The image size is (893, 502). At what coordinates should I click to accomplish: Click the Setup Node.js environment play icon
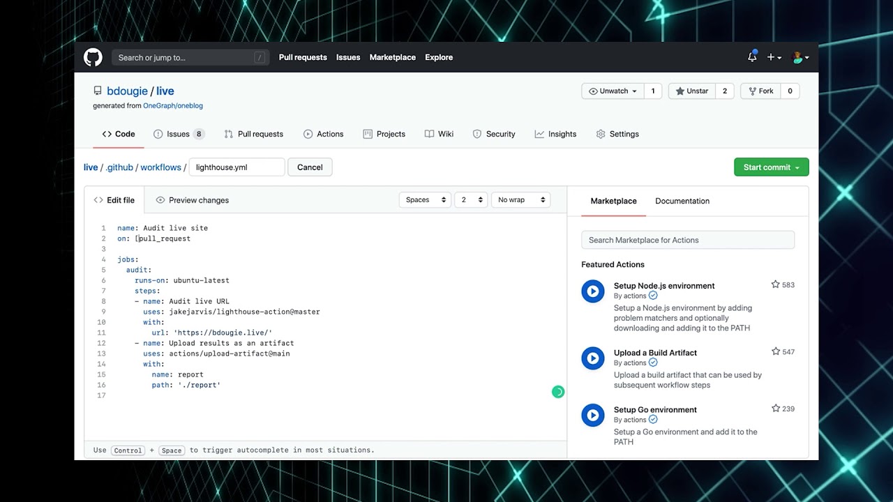pyautogui.click(x=593, y=291)
